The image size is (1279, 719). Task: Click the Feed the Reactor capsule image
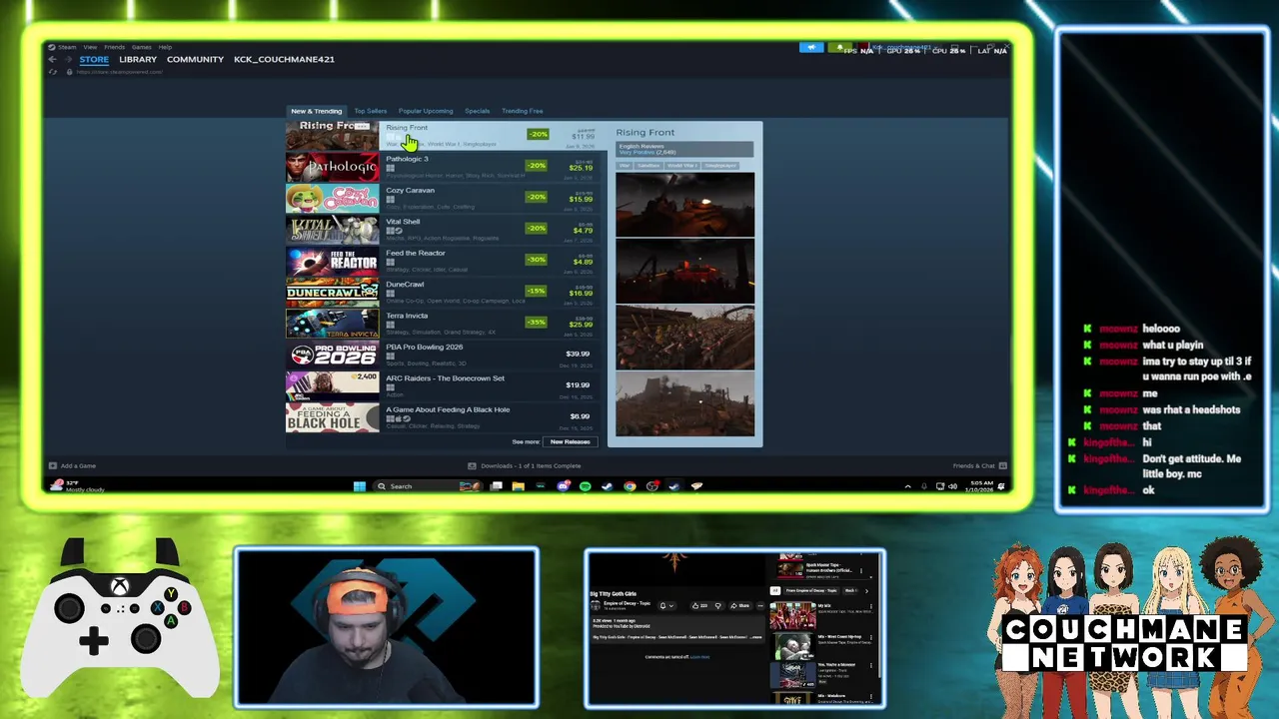333,261
